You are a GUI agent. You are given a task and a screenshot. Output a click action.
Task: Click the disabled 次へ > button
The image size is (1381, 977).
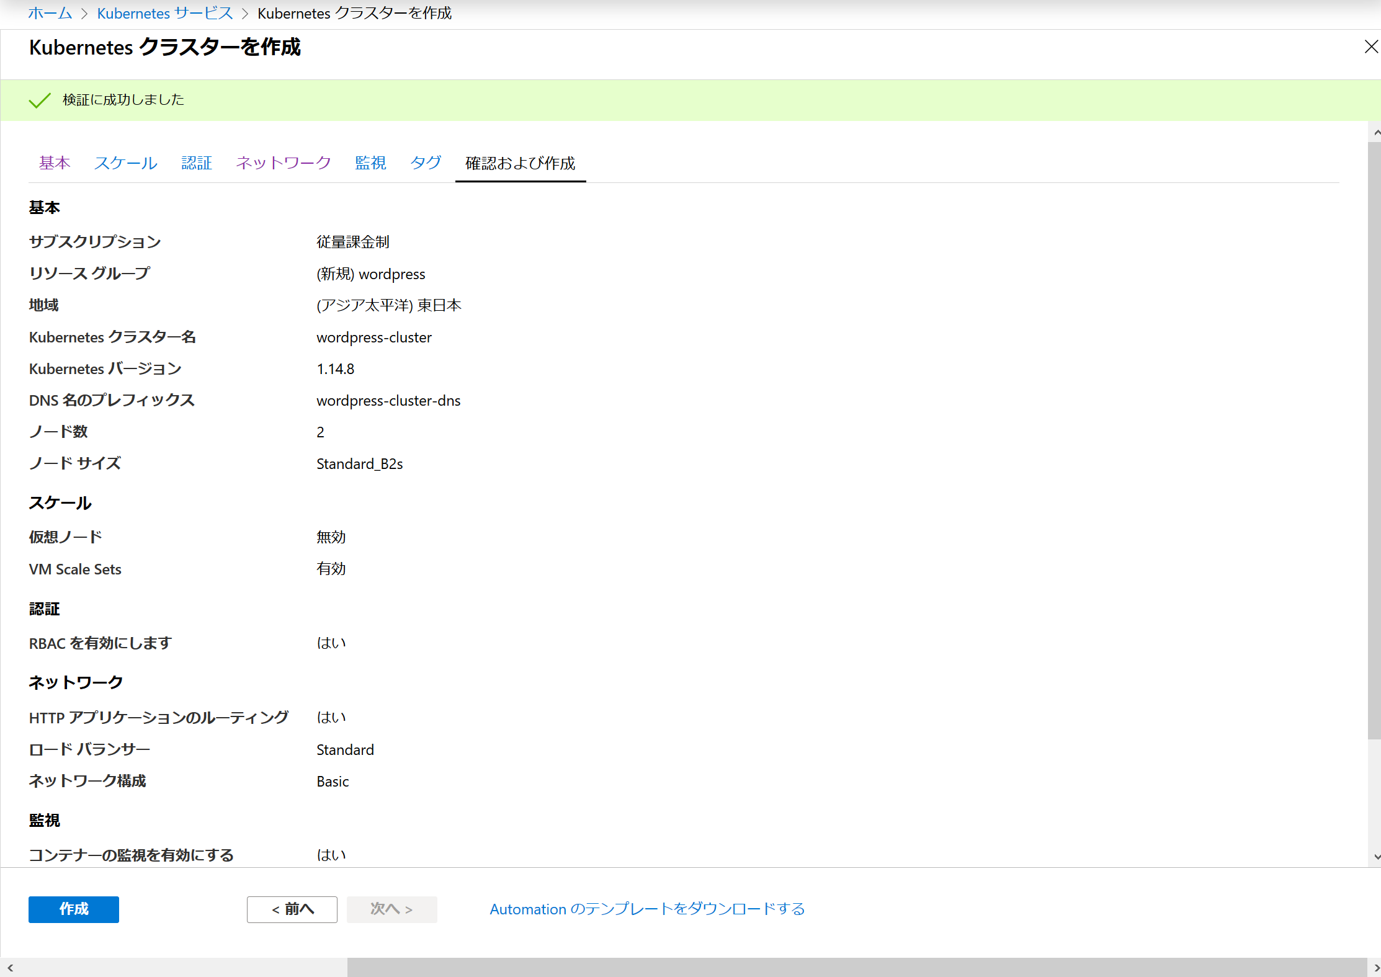pyautogui.click(x=392, y=909)
